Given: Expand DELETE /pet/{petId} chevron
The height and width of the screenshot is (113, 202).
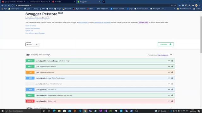Looking at the screenshot, I should pos(169,101).
